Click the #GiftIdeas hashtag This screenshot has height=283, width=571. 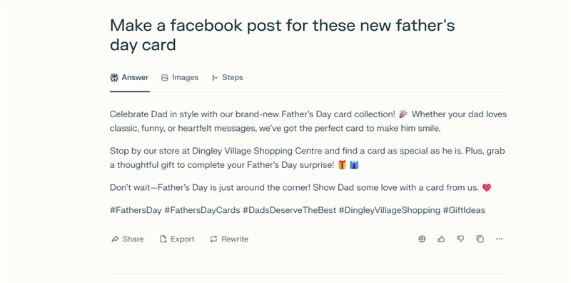[x=464, y=210]
